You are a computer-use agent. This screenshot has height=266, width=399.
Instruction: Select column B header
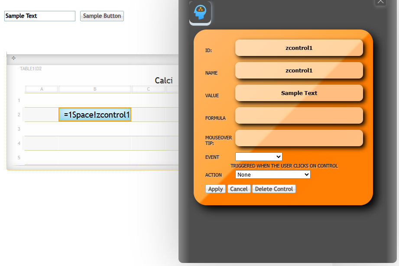[95, 89]
